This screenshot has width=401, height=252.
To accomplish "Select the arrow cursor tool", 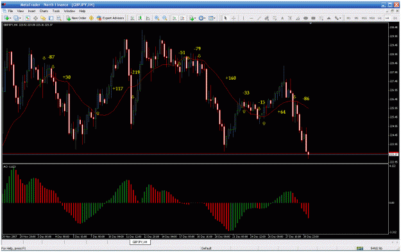I will tap(225, 18).
